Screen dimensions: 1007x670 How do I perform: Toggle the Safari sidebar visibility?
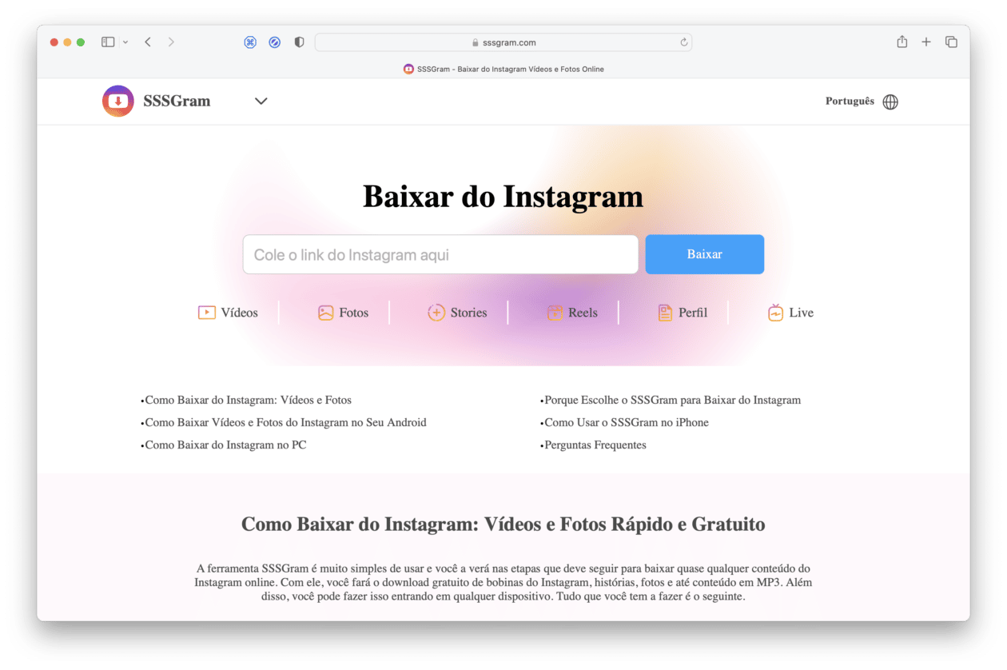(x=106, y=42)
